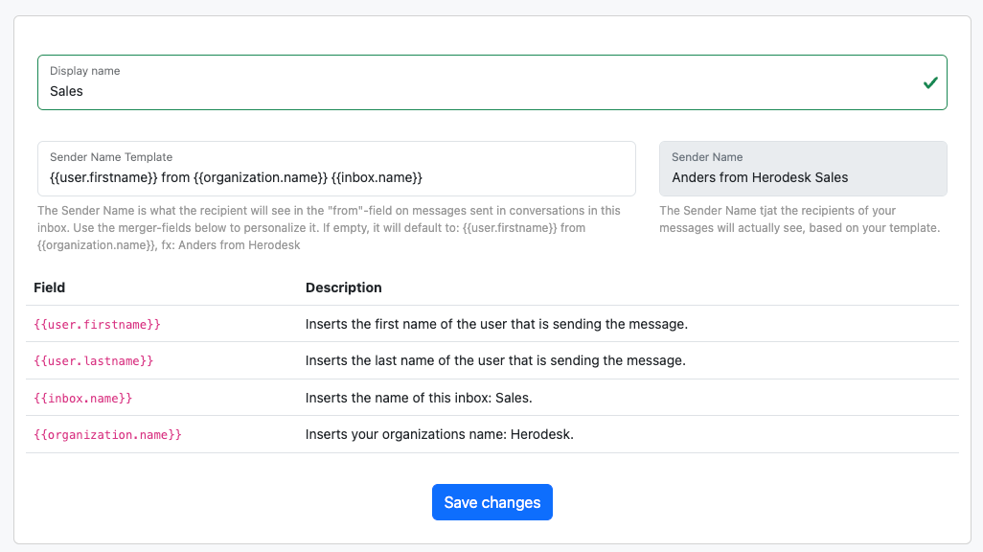
Task: Click the 'Sender Name' label in grey box
Action: click(x=707, y=157)
